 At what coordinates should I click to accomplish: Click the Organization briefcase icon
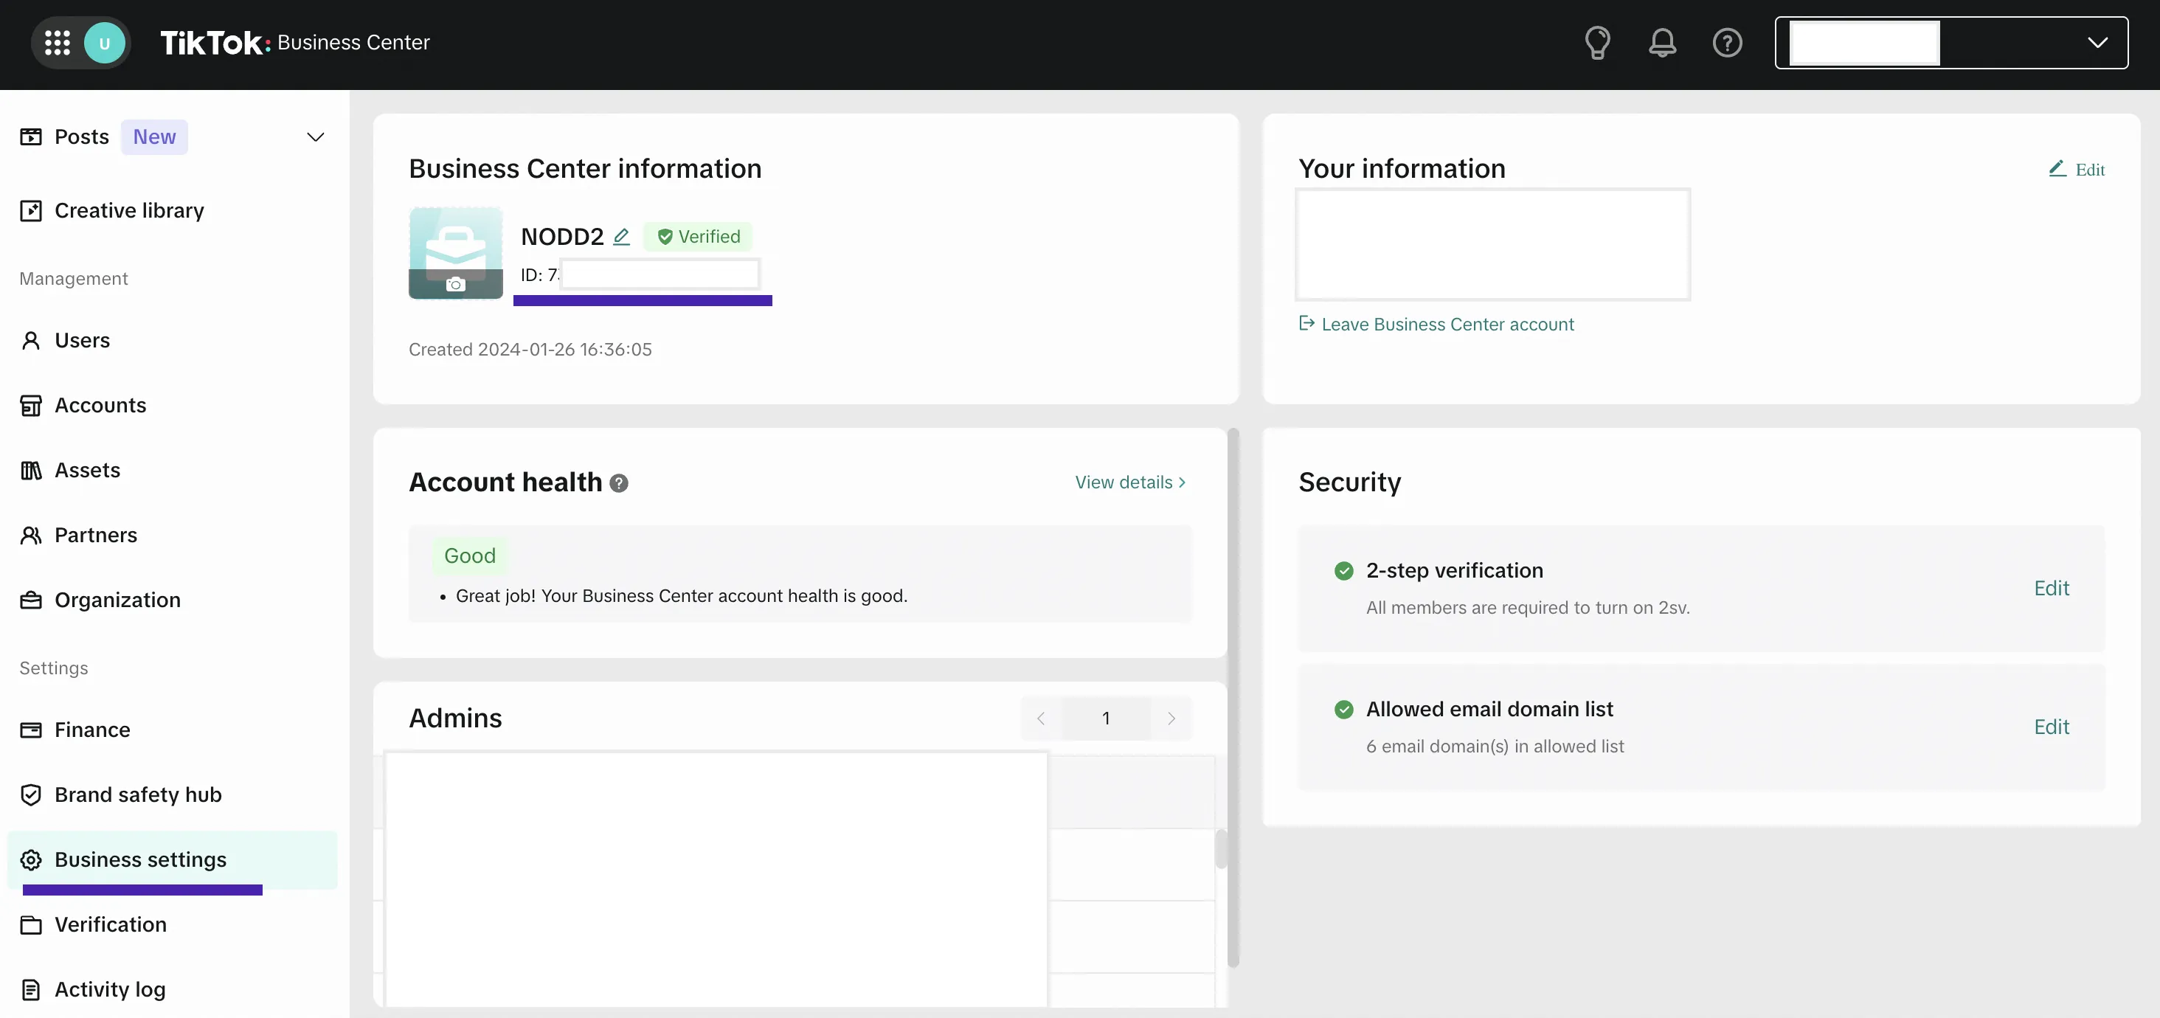coord(31,600)
